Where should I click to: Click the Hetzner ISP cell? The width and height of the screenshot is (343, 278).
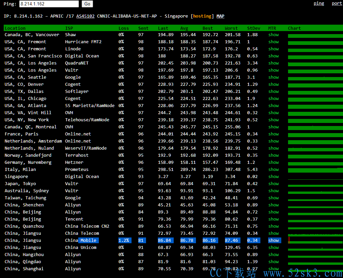coord(74,162)
